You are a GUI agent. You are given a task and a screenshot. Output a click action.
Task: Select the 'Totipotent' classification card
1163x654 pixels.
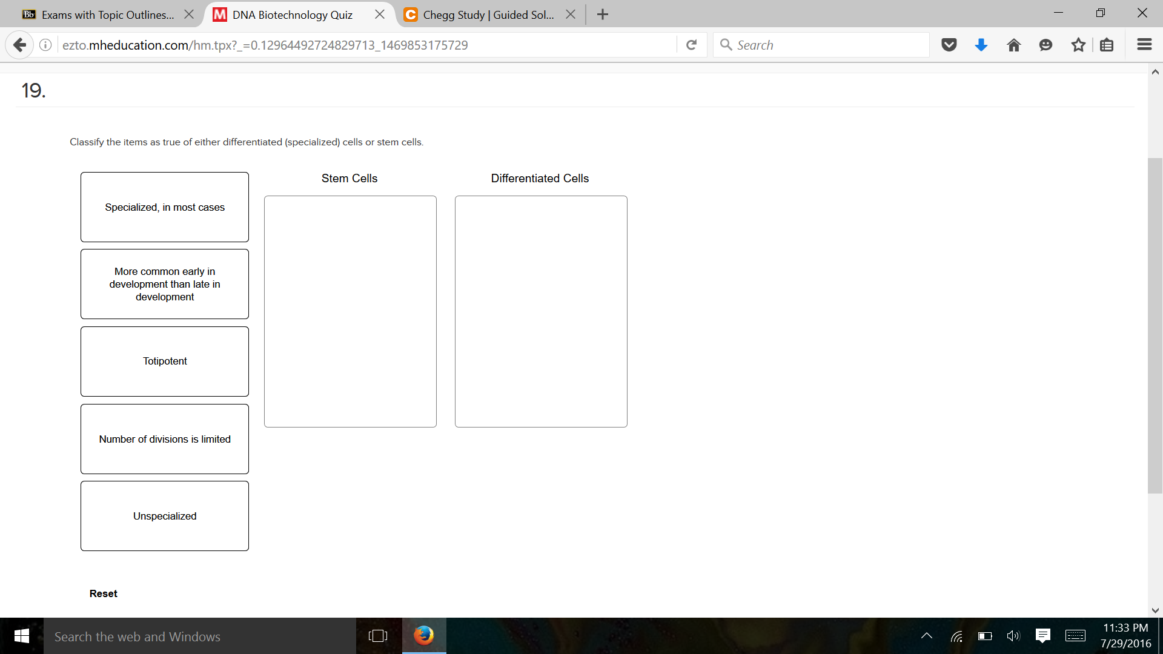164,361
